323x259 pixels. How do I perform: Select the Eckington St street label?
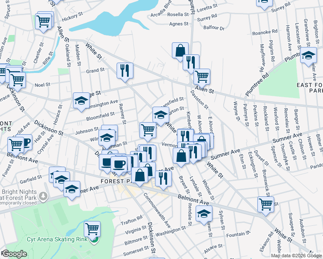coord(253,165)
